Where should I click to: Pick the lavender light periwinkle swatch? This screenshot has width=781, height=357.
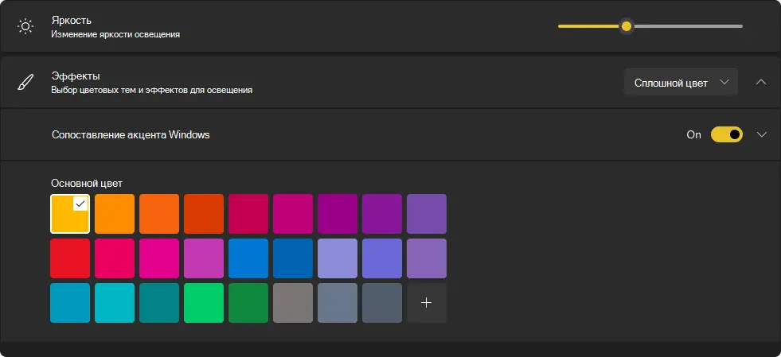click(338, 258)
